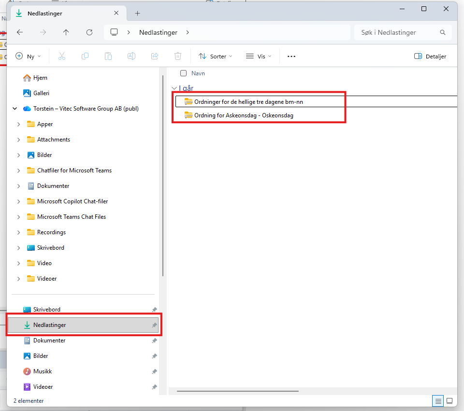Screen dimensions: 464x411
Task: Click the horizontal scrollbar in file list
Action: [x=237, y=391]
